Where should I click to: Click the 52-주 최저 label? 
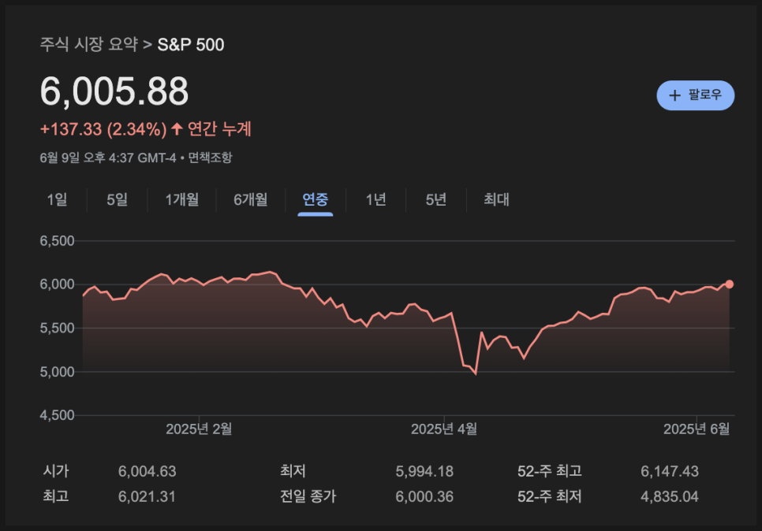pos(550,496)
